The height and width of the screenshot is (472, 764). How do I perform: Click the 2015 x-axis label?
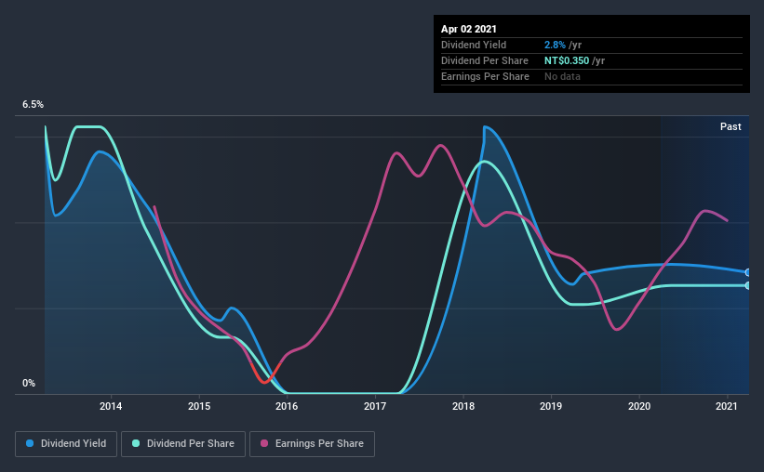click(199, 406)
